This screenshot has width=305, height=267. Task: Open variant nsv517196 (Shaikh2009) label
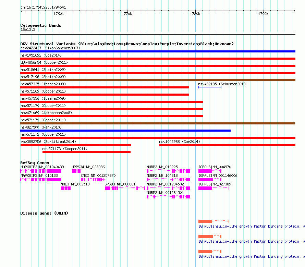pyautogui.click(x=43, y=77)
